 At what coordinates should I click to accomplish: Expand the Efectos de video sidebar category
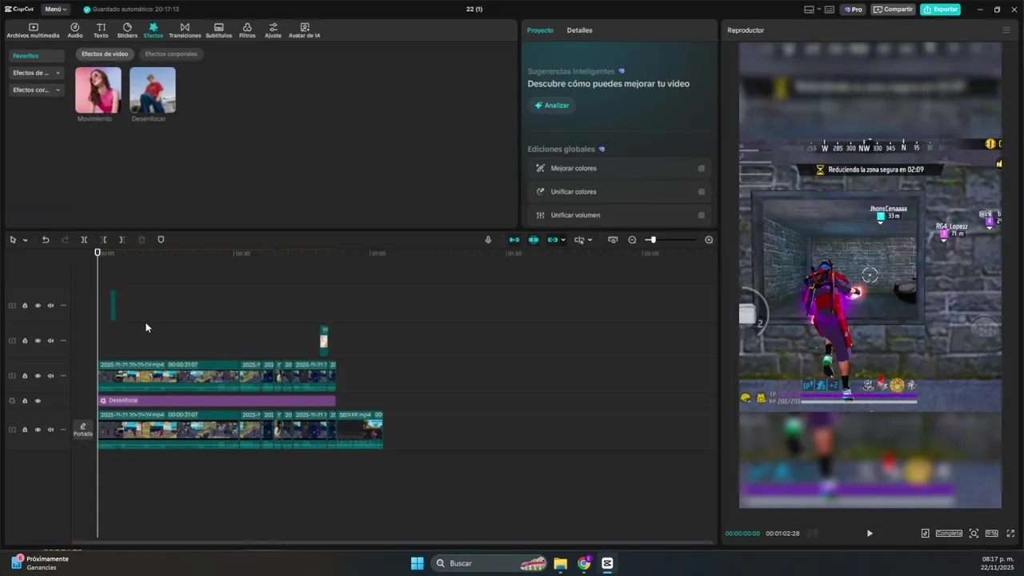coord(37,73)
